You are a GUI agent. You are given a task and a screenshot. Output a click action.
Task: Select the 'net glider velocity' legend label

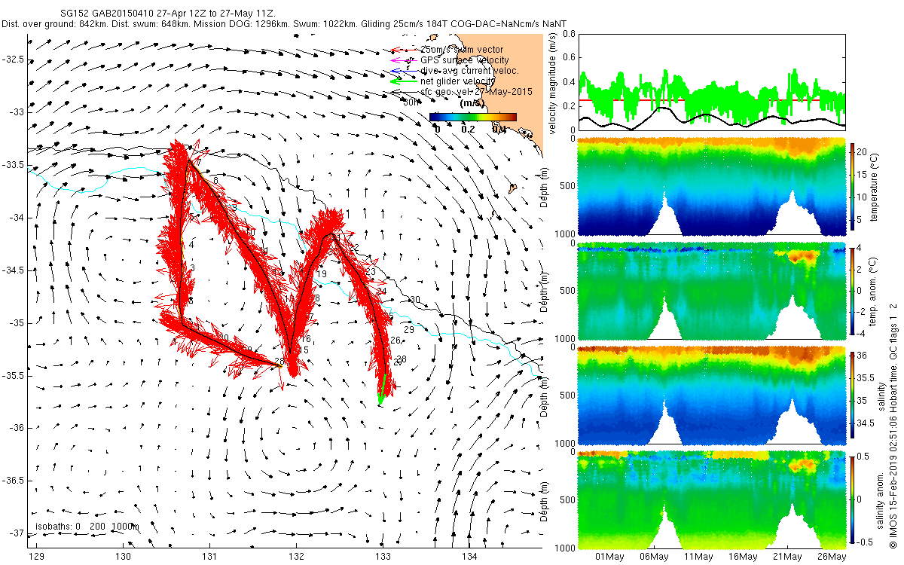pos(457,81)
